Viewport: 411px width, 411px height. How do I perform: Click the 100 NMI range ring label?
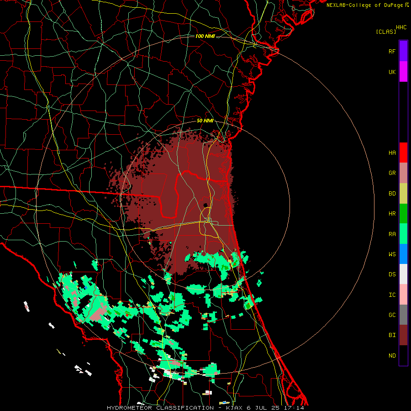[205, 36]
